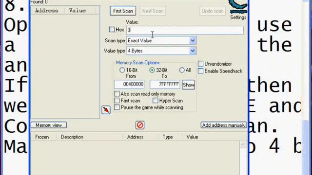Screen dimensions: 312x175
Task: Click the red no-entry clear list icon
Action: [140, 125]
